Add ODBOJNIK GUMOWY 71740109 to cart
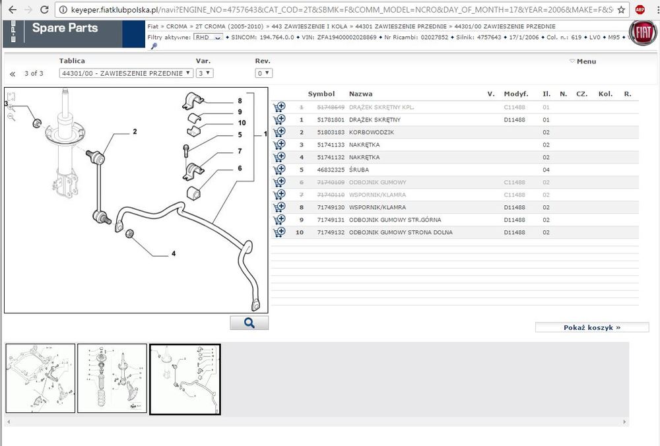 [x=279, y=182]
